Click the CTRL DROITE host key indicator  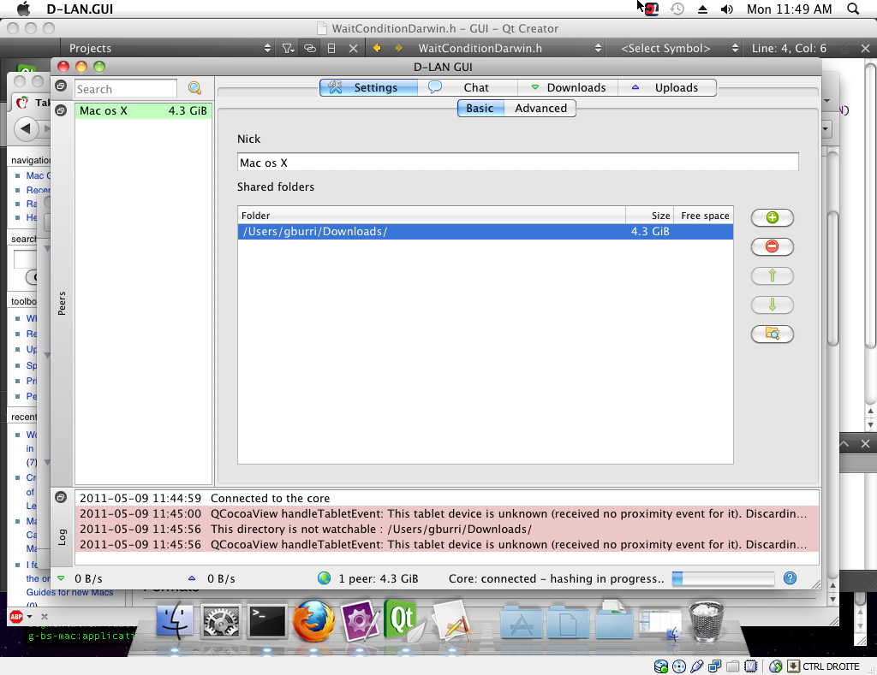(x=831, y=666)
